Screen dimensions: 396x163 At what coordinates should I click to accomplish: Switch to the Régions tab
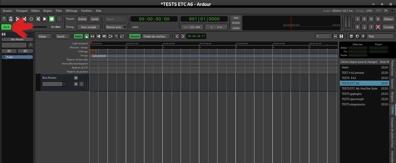pyautogui.click(x=392, y=97)
